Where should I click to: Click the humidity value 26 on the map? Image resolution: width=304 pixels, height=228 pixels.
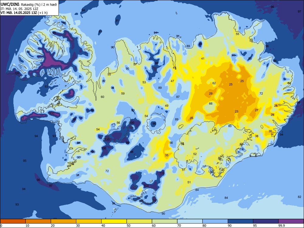192,118
